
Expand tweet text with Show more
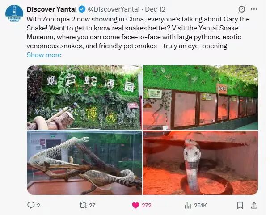click(44, 55)
